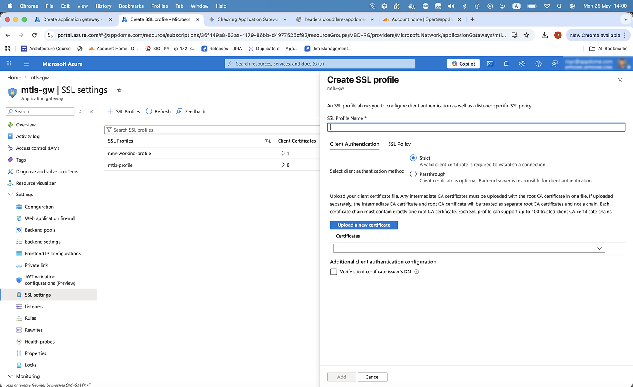
Task: Expand the Monitoring section in sidebar
Action: [x=10, y=376]
